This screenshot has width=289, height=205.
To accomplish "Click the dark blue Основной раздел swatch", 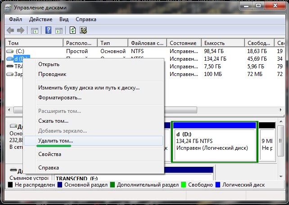I will tap(60, 185).
